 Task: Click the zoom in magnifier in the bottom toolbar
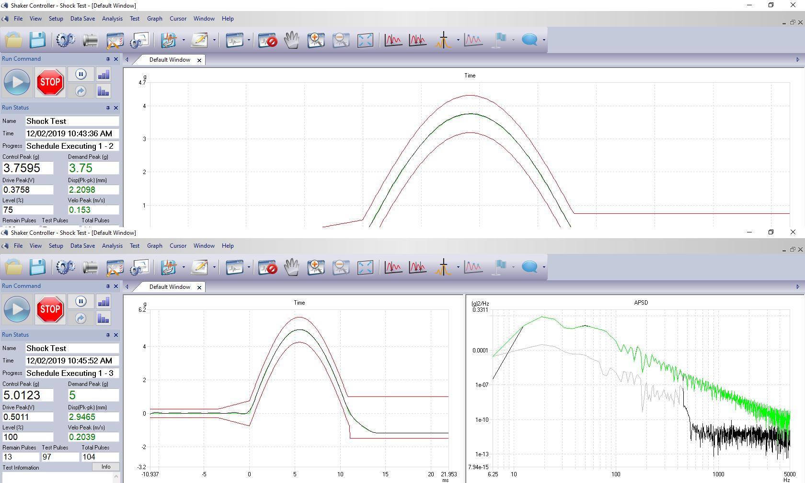point(316,267)
